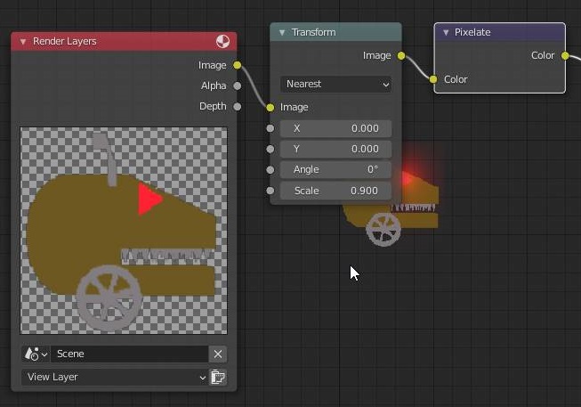Click the Render Layers preview thumbnail
This screenshot has width=581, height=407.
coord(124,231)
